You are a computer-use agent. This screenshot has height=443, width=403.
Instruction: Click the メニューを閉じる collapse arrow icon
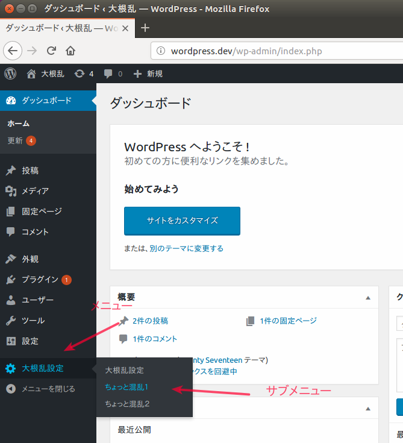point(11,389)
